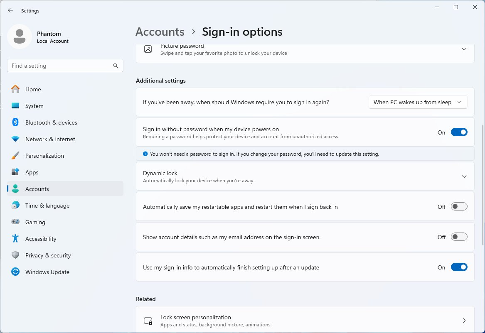Click the back arrow icon in Settings
Screen dimensions: 485x333
tap(10, 11)
